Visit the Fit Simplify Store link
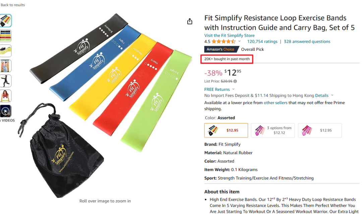The height and width of the screenshot is (214, 362). 229,35
